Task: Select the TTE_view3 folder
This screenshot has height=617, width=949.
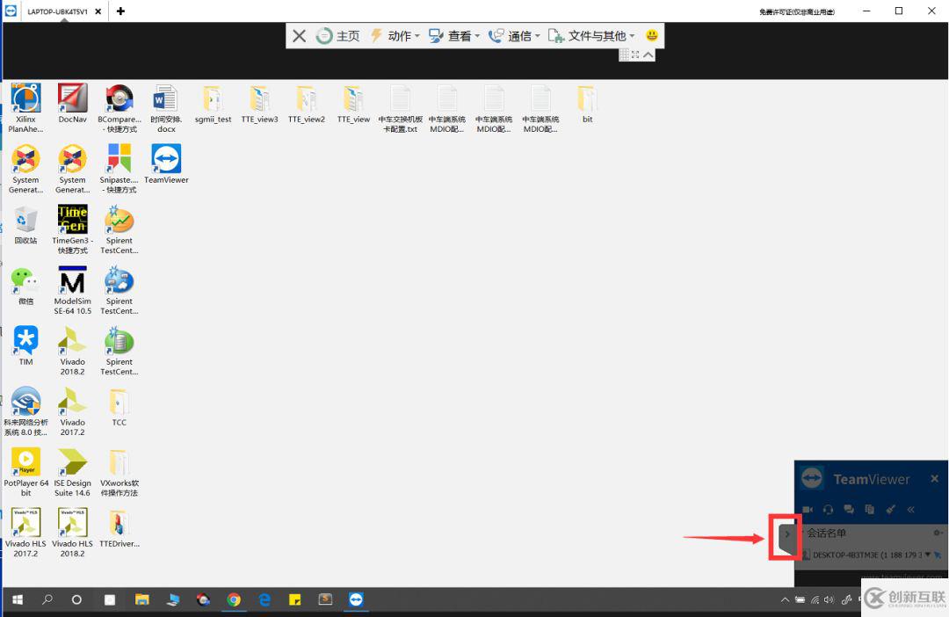Action: tap(259, 103)
